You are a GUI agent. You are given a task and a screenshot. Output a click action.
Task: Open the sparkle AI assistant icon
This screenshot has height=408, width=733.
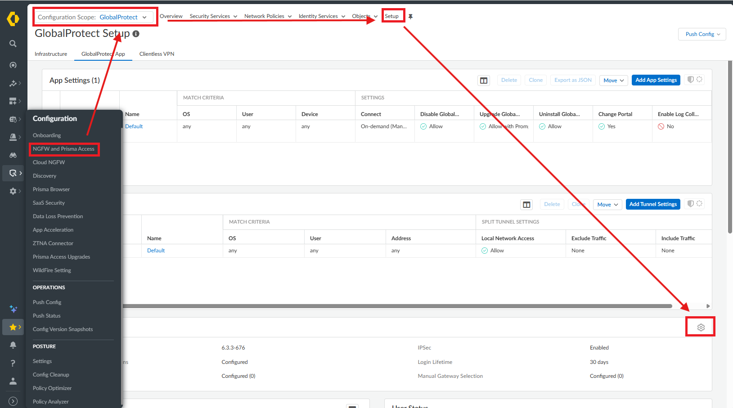(x=13, y=309)
